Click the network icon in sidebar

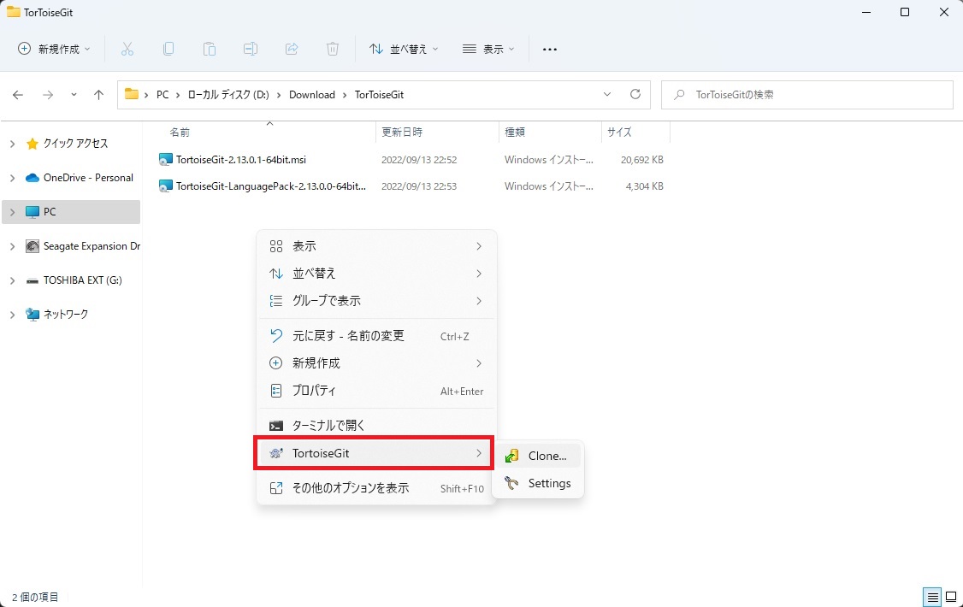click(x=32, y=315)
